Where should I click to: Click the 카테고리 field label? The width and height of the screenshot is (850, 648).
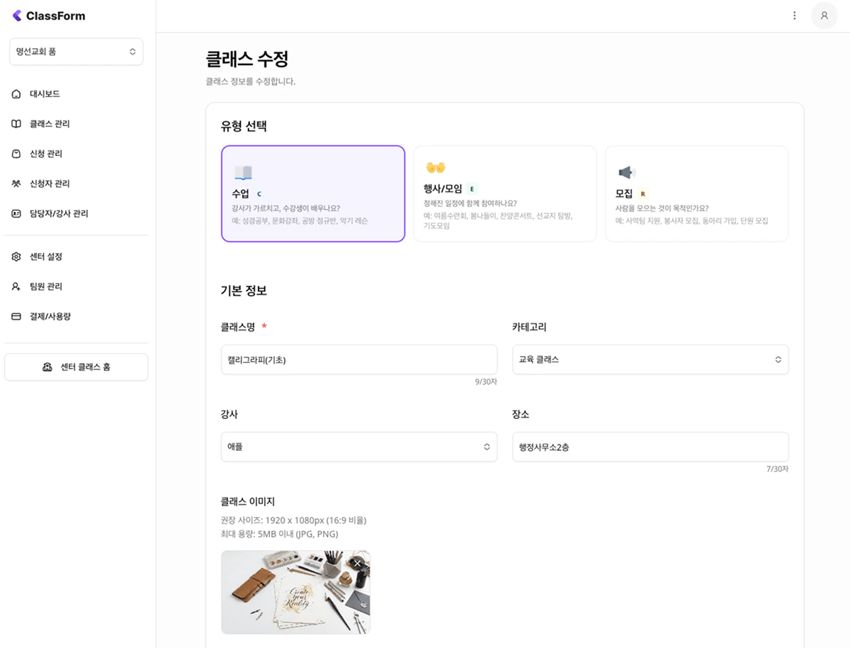click(x=529, y=327)
